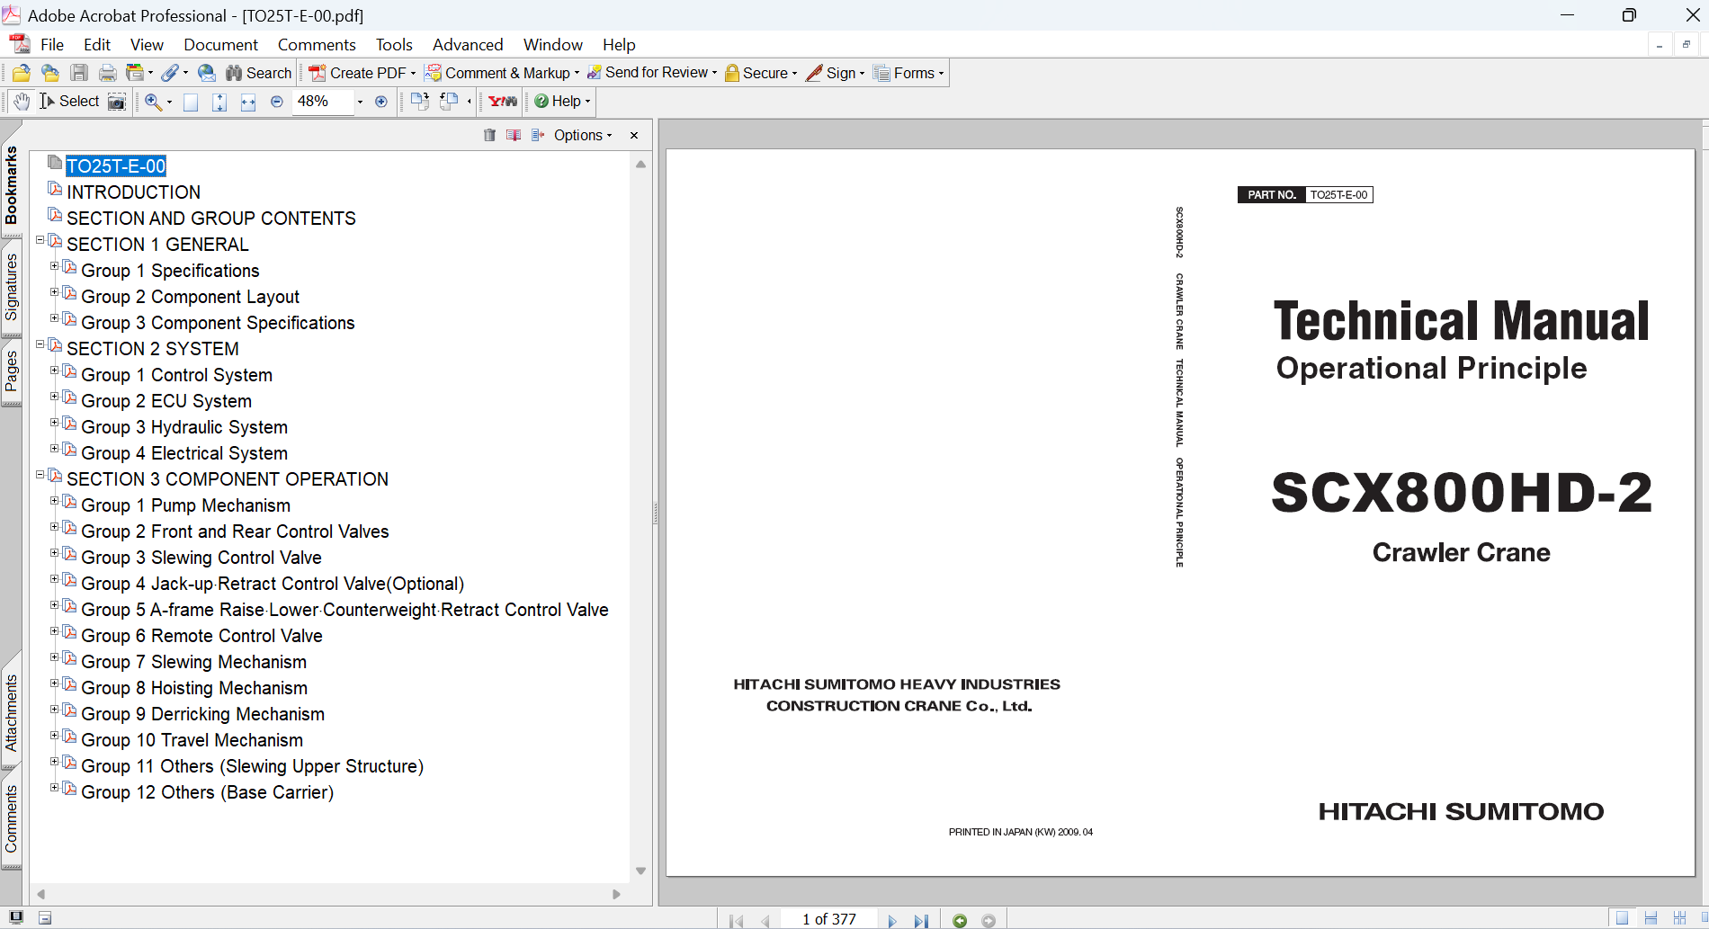Click the expand current bookmark icon
The image size is (1709, 929).
[x=538, y=135]
